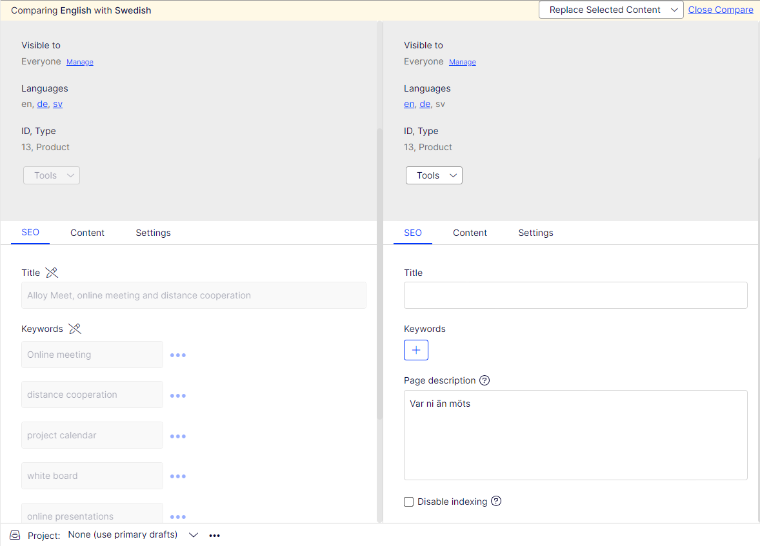Click the de language link in the English pane

point(43,104)
